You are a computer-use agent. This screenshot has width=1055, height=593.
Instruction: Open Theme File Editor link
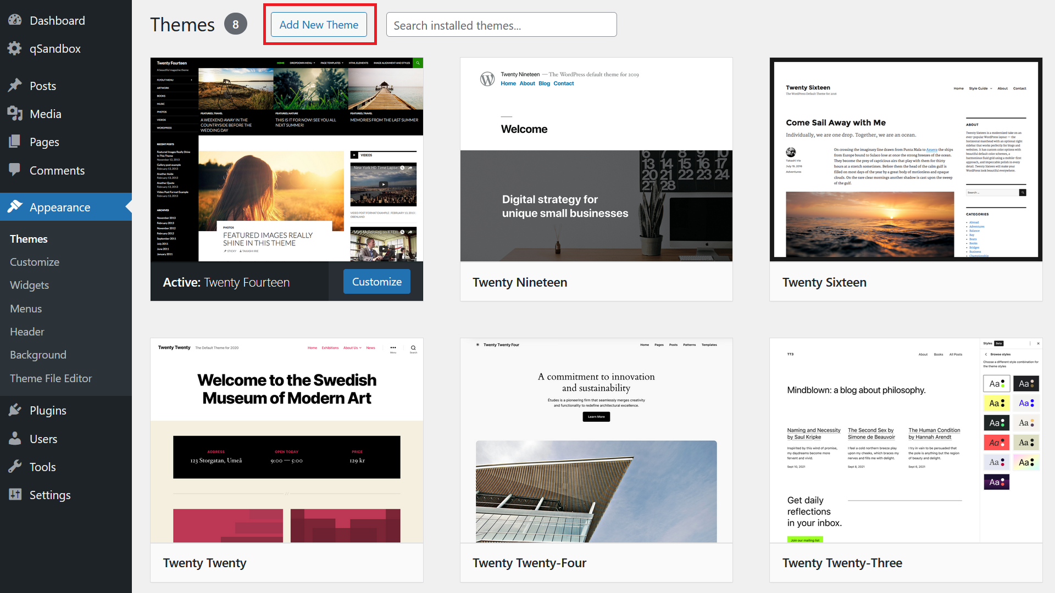pos(51,378)
